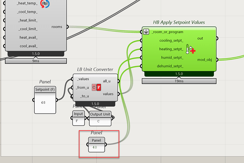Click the out output of HB Apply Setpoint
The width and height of the screenshot is (244, 163).
pyautogui.click(x=200, y=38)
